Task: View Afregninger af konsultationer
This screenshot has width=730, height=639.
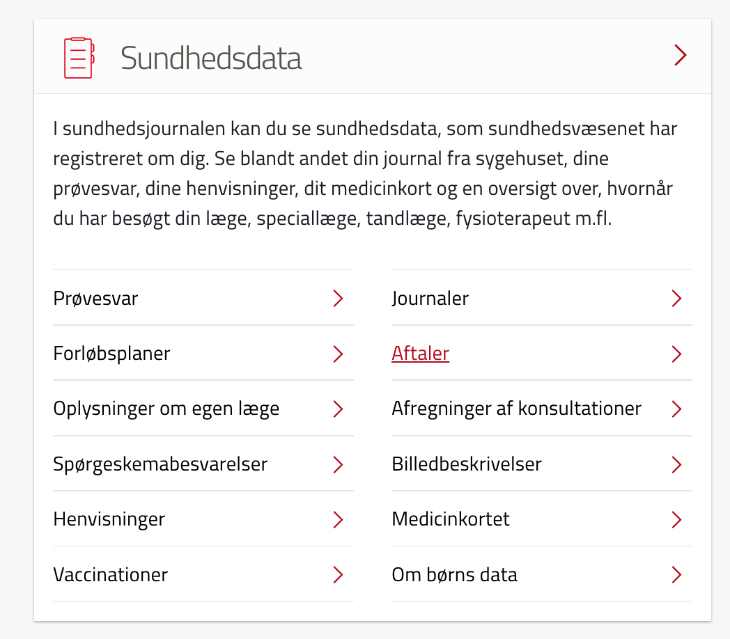Action: 516,409
